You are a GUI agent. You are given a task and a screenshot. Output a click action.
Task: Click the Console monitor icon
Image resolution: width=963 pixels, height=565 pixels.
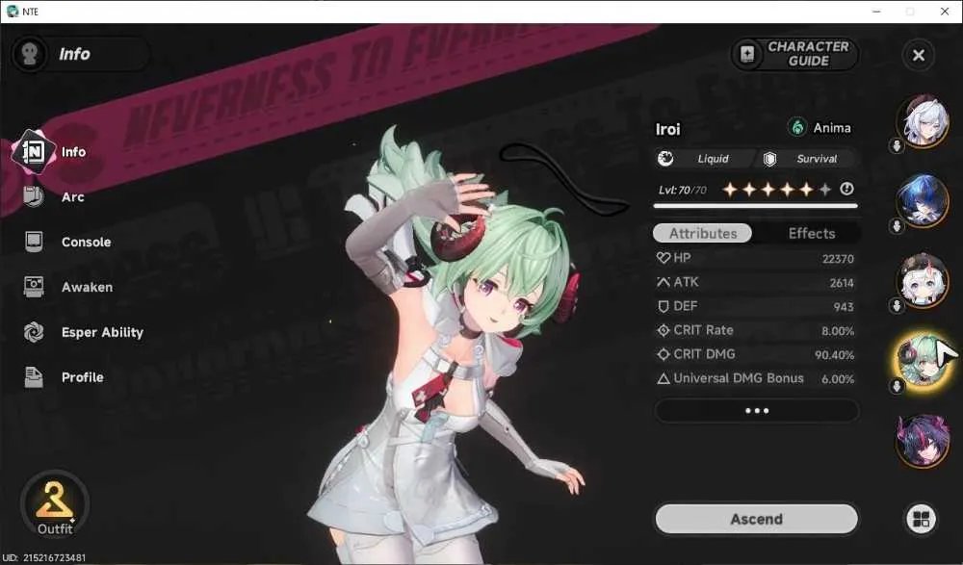34,242
